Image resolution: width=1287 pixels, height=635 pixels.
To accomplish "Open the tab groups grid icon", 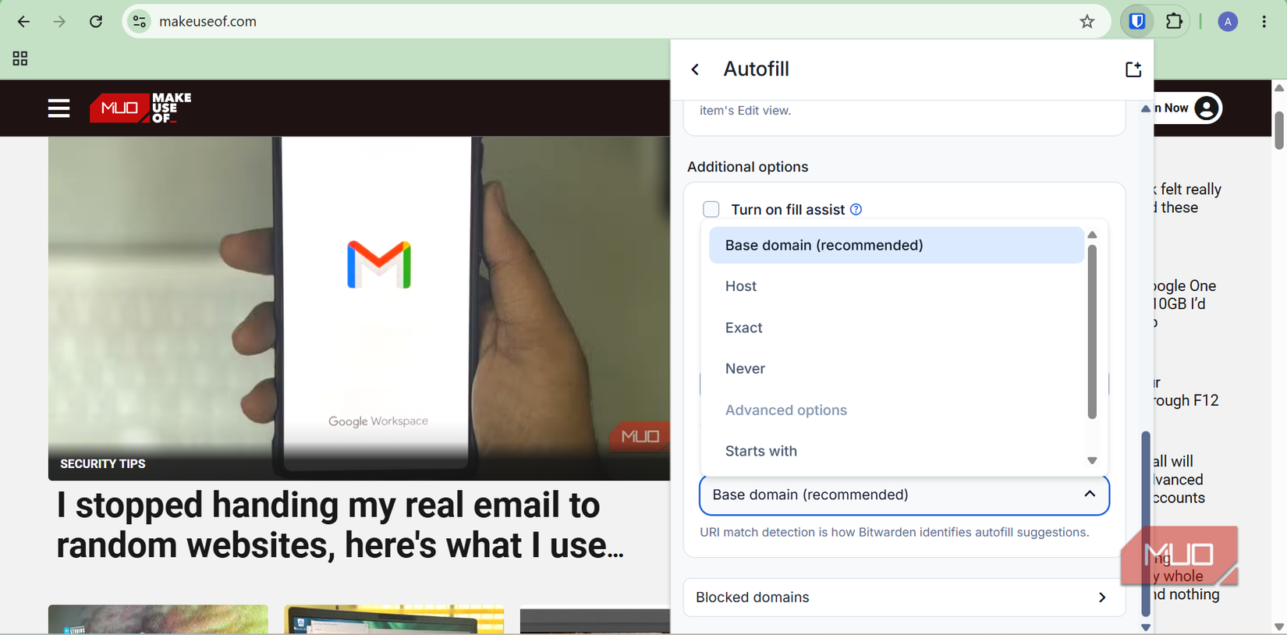I will click(x=20, y=59).
